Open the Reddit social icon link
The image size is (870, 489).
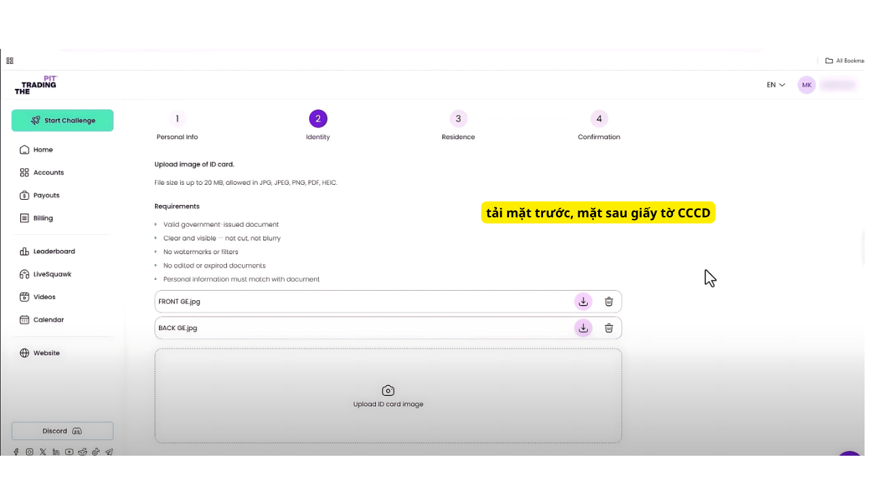pyautogui.click(x=82, y=452)
